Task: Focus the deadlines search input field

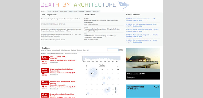Action: click(x=113, y=50)
